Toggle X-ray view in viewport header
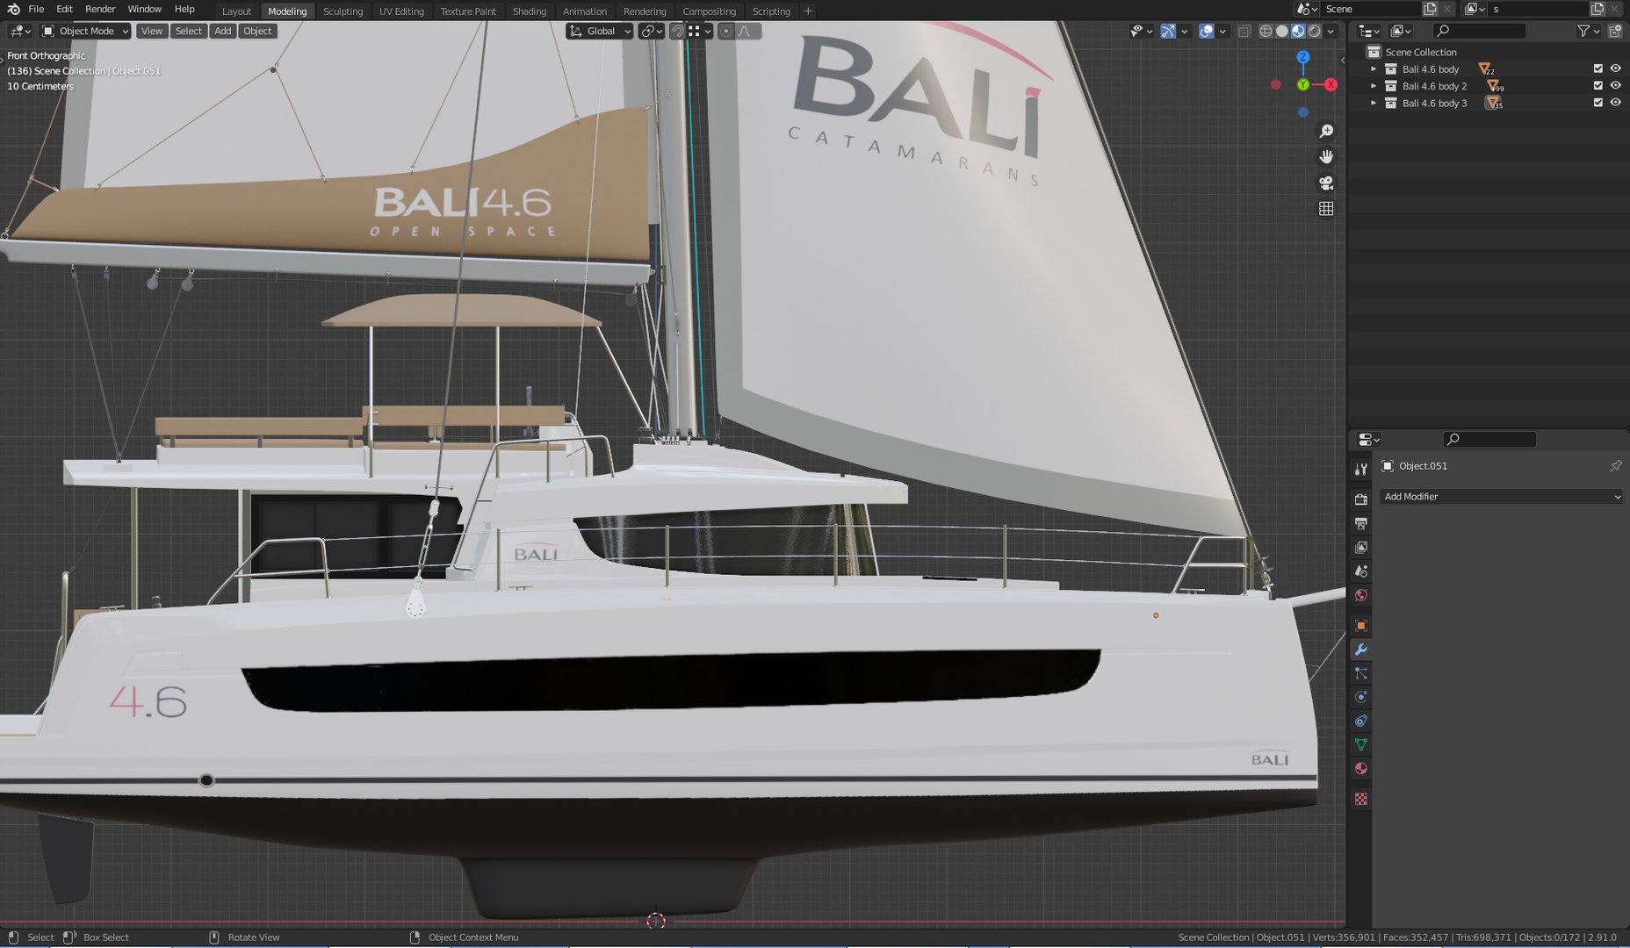 coord(1244,31)
